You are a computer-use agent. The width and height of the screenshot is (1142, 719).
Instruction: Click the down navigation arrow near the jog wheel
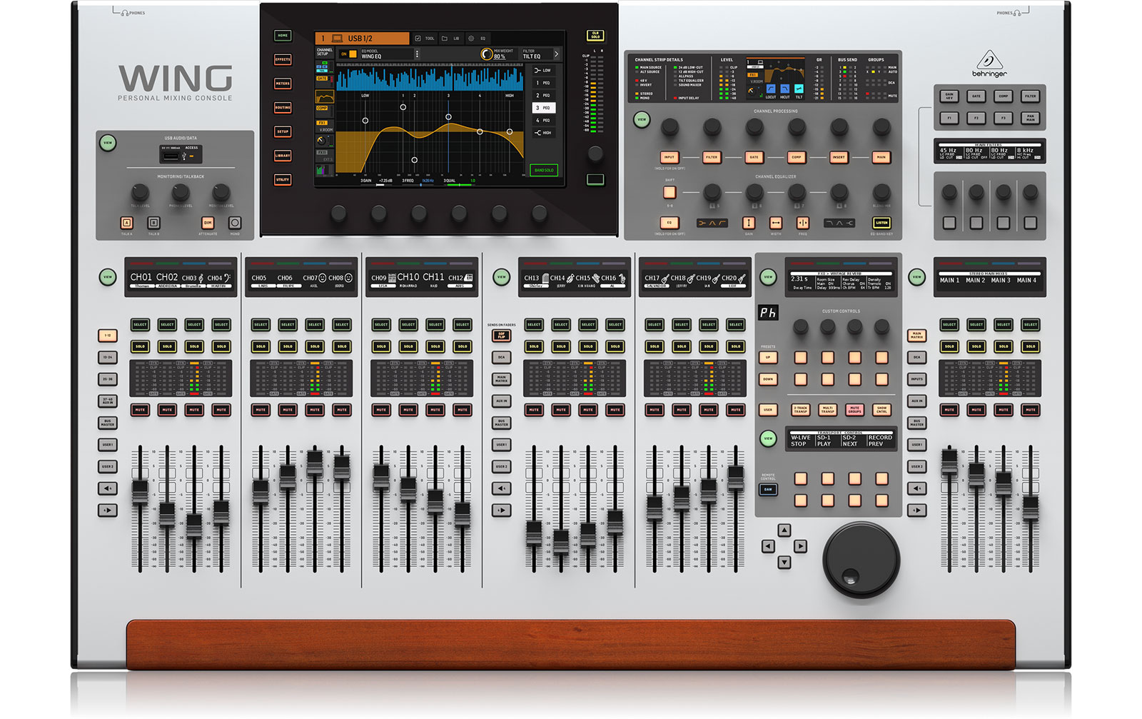pyautogui.click(x=784, y=563)
